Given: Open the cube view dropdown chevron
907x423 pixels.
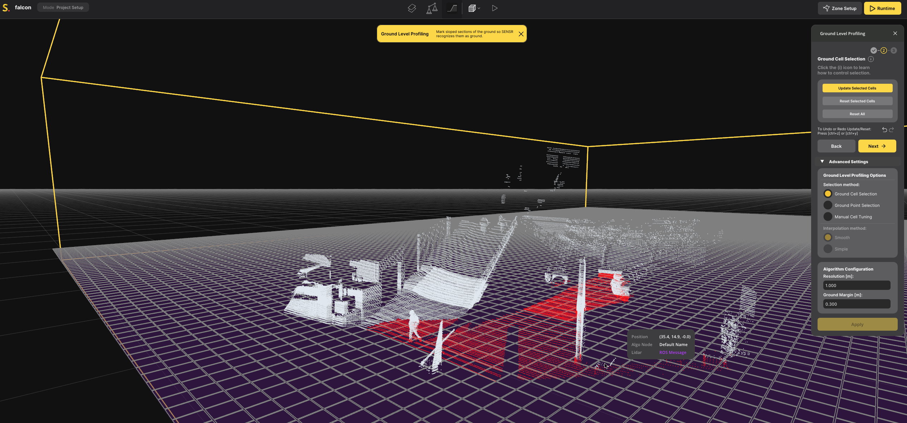Looking at the screenshot, I should 479,8.
